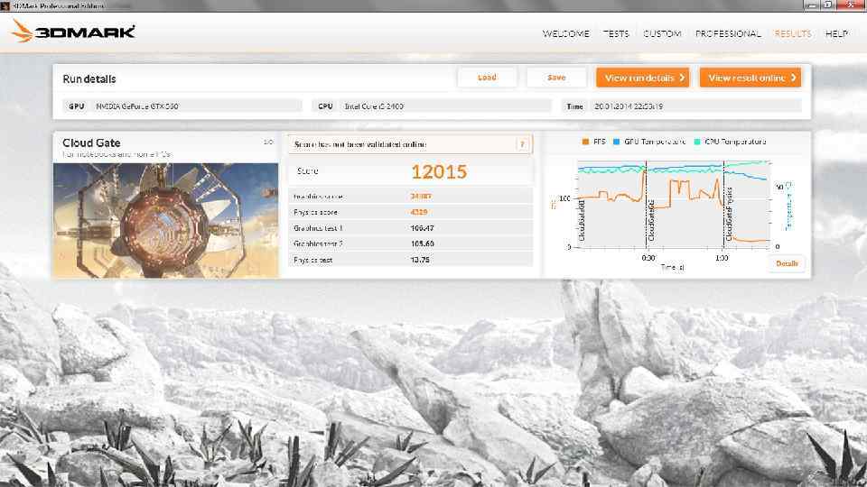Open the HELP tab

coord(836,33)
